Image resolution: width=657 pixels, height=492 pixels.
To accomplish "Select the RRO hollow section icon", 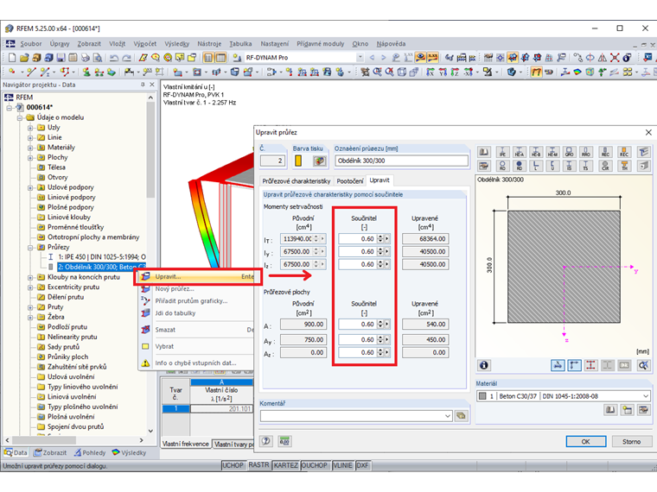I will 586,152.
